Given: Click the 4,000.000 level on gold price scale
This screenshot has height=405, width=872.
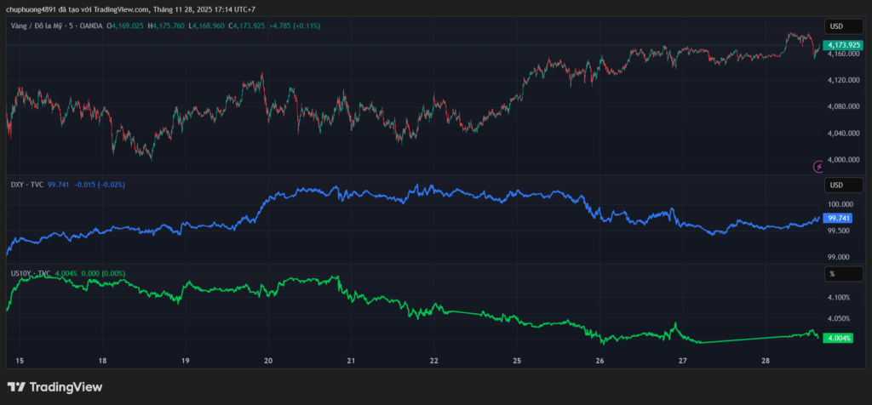Looking at the screenshot, I should tap(842, 159).
